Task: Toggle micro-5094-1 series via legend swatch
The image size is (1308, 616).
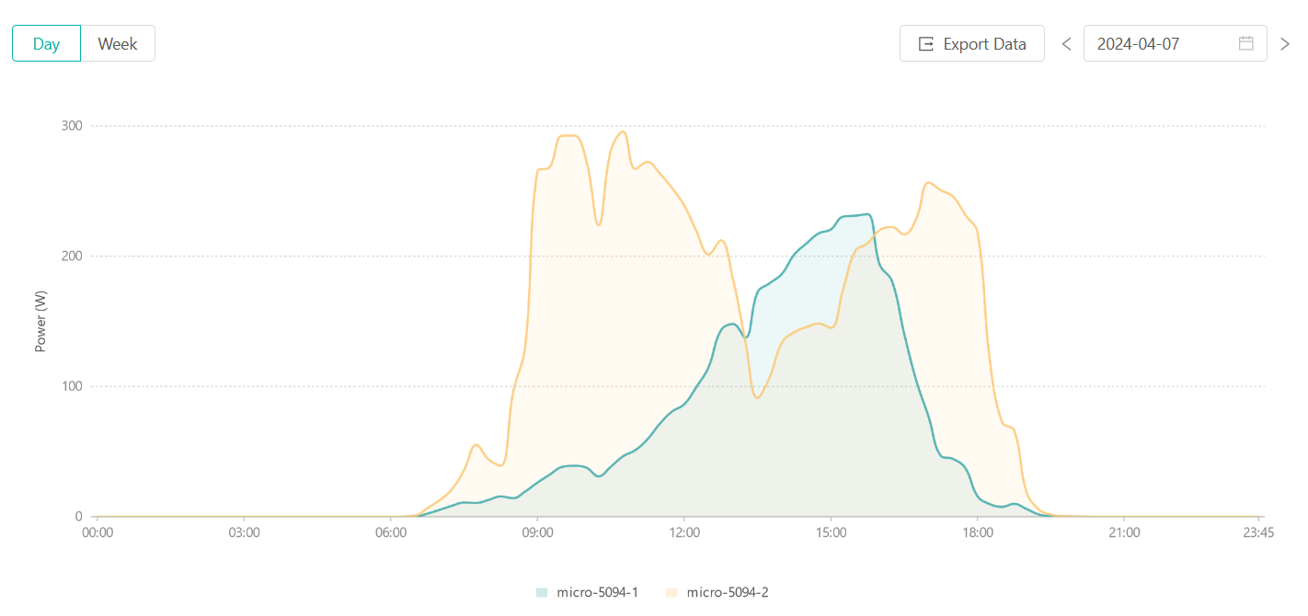Action: point(543,592)
